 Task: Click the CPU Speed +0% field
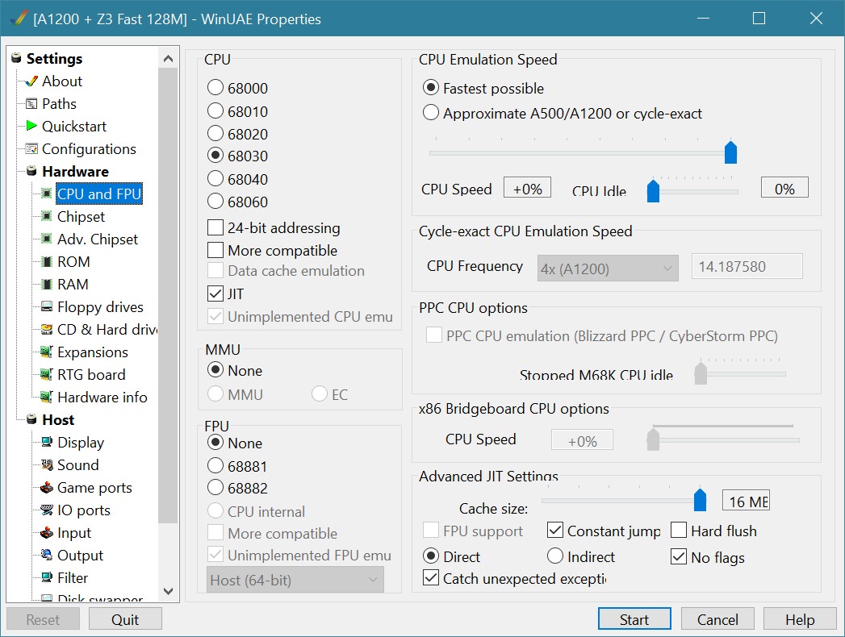(527, 187)
